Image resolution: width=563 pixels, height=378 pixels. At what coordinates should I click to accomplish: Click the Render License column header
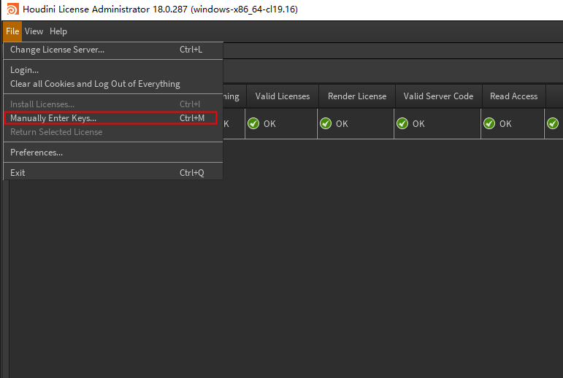pos(357,96)
